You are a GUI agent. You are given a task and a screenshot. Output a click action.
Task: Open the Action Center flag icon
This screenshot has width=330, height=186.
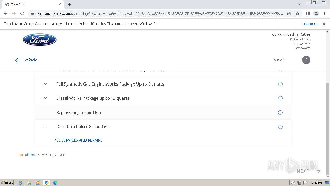305,183
